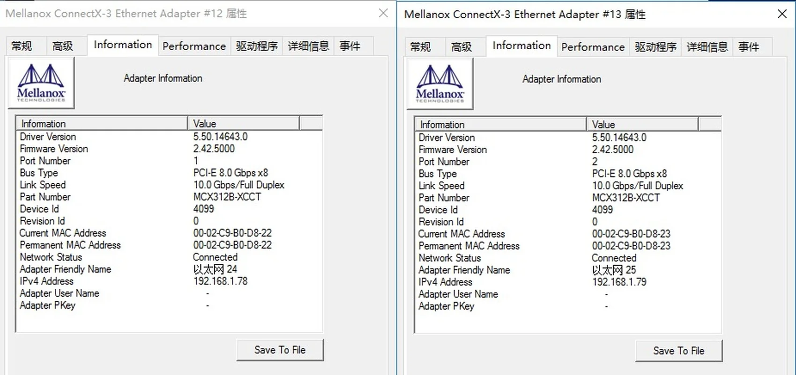
Task: Open 详细信息 tab in Adapter #13 window
Action: [x=707, y=47]
